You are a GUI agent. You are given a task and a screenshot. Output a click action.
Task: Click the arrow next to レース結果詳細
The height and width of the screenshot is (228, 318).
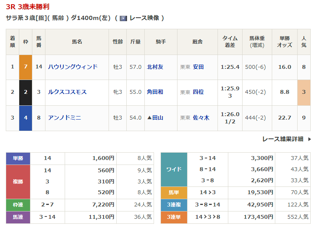coord(309,139)
